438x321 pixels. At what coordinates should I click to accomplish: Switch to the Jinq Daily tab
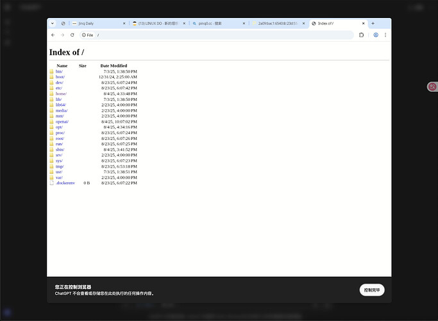pos(96,24)
